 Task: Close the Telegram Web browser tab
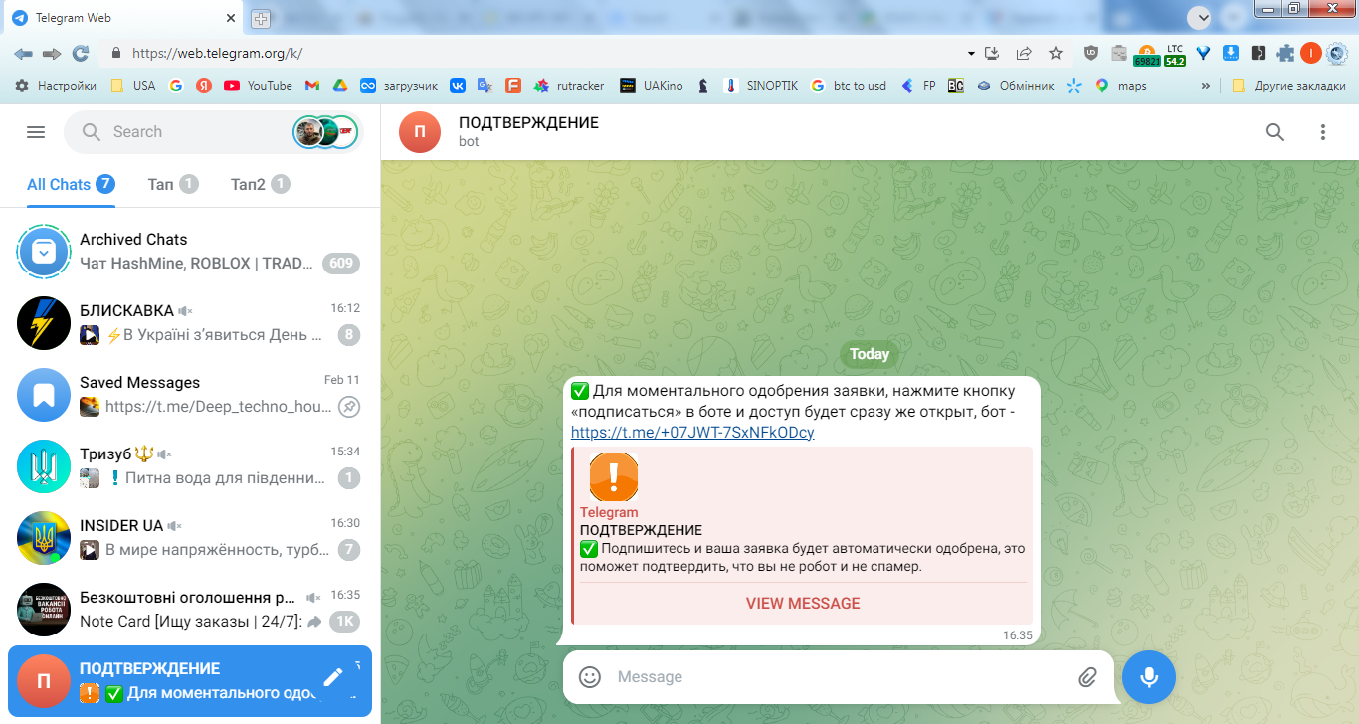coord(230,18)
